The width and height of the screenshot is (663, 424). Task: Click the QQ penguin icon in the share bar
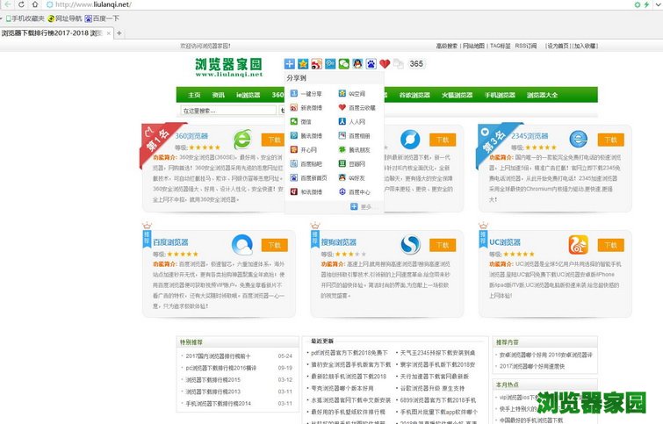357,64
